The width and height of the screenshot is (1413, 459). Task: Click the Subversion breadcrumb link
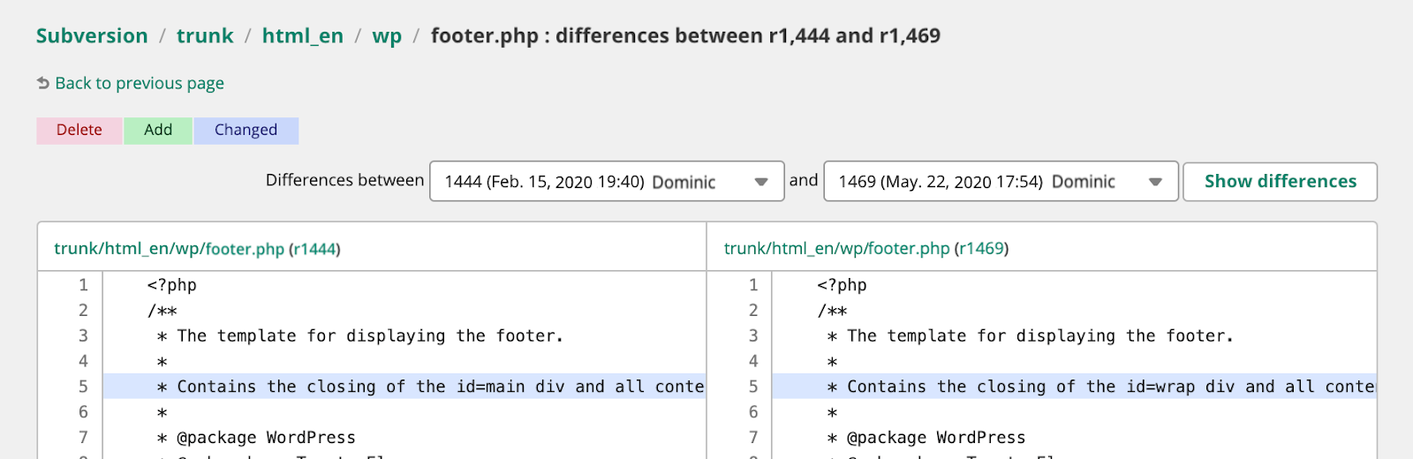(x=92, y=36)
